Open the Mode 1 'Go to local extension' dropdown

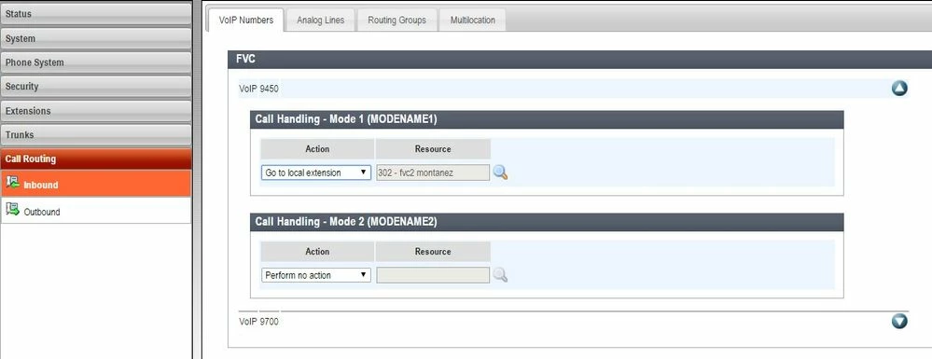(x=315, y=173)
